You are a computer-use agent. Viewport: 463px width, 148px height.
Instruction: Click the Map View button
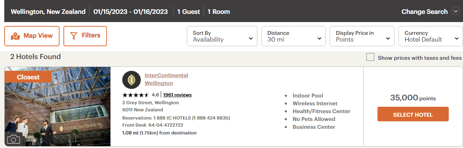click(32, 36)
